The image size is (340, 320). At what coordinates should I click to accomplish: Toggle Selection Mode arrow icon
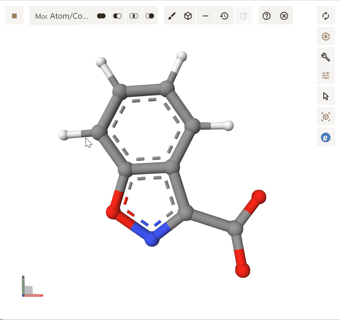click(325, 96)
